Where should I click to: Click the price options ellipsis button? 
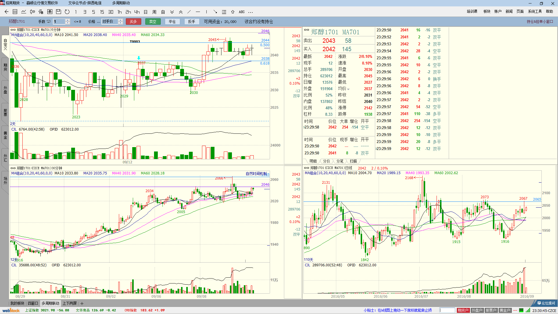tap(99, 22)
